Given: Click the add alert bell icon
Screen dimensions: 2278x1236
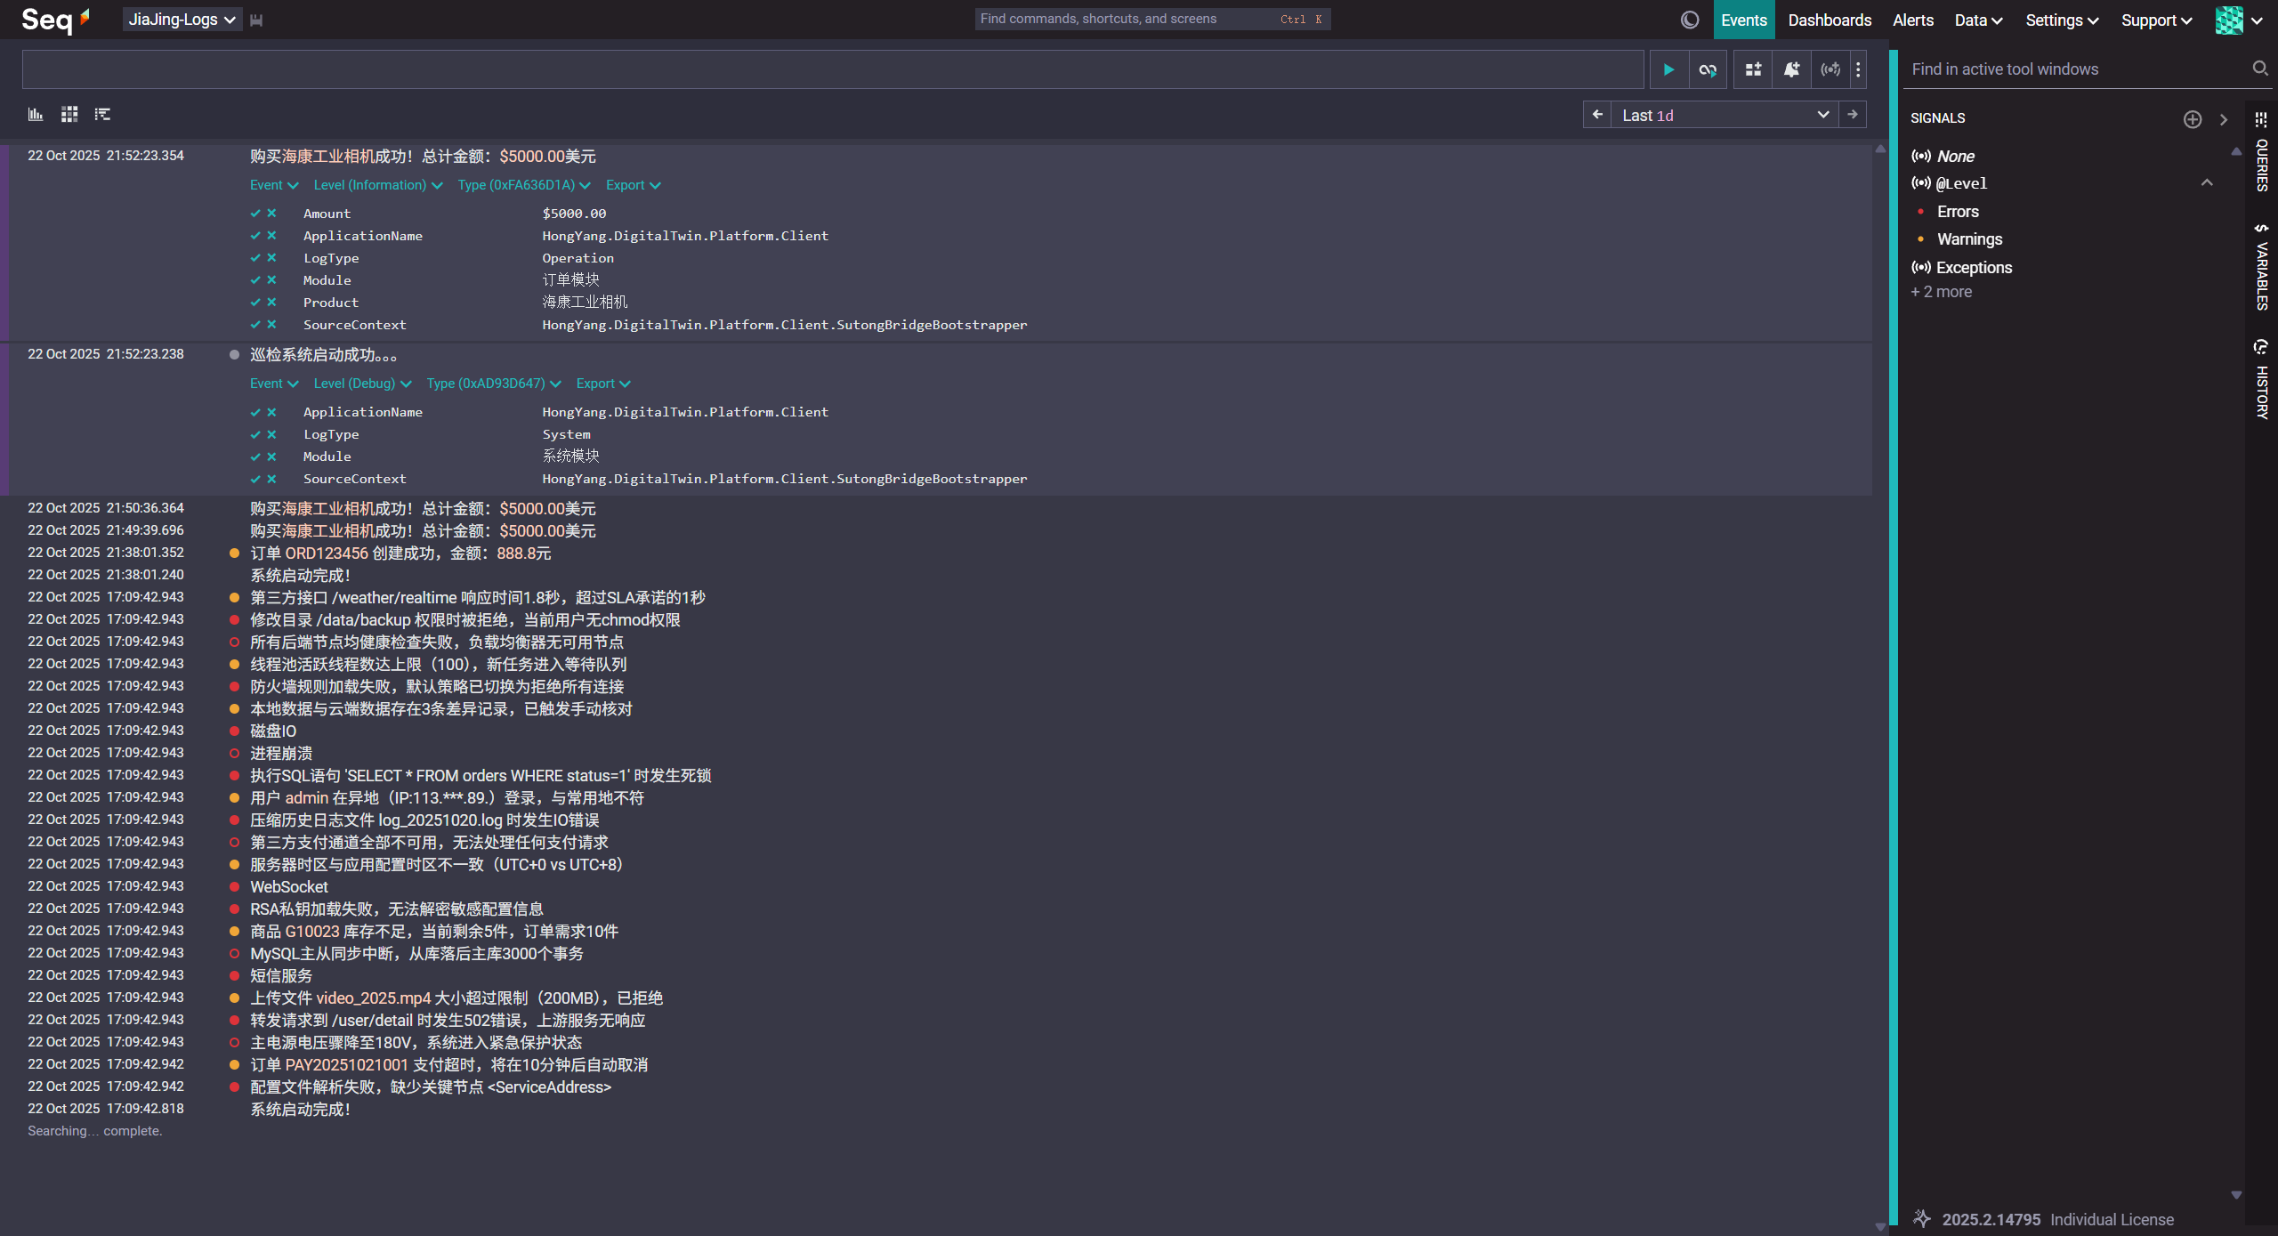Looking at the screenshot, I should (1791, 69).
